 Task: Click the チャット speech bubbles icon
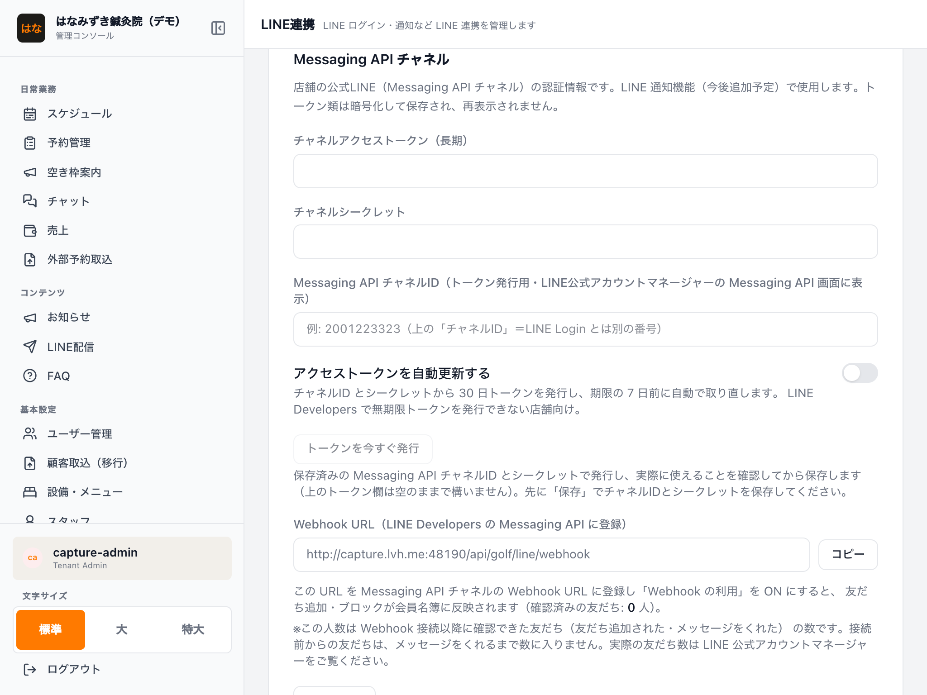(x=30, y=201)
